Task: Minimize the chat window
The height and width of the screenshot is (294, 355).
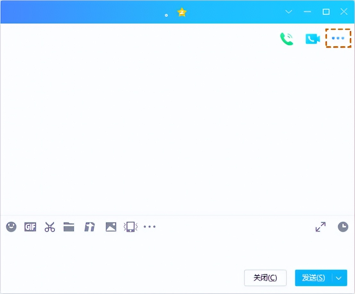Action: [x=307, y=12]
